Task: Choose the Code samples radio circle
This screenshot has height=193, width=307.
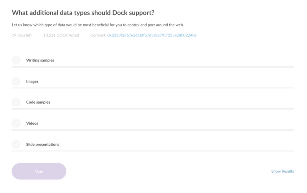Action: (16, 102)
